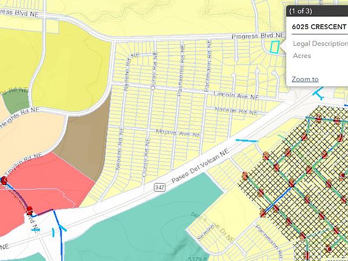This screenshot has width=348, height=261.
Task: Click the red marker on purple line at bottom-left
Action: (x=29, y=210)
